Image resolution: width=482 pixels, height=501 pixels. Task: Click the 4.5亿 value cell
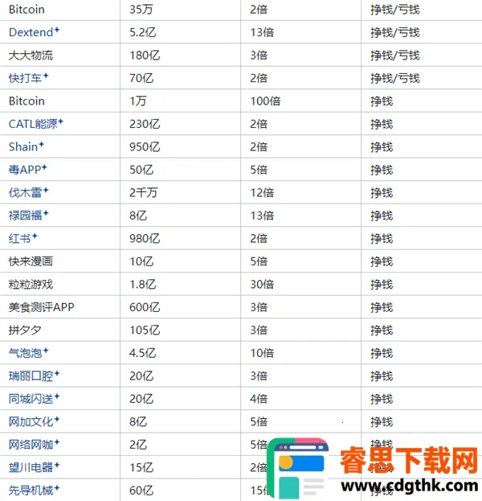(181, 353)
